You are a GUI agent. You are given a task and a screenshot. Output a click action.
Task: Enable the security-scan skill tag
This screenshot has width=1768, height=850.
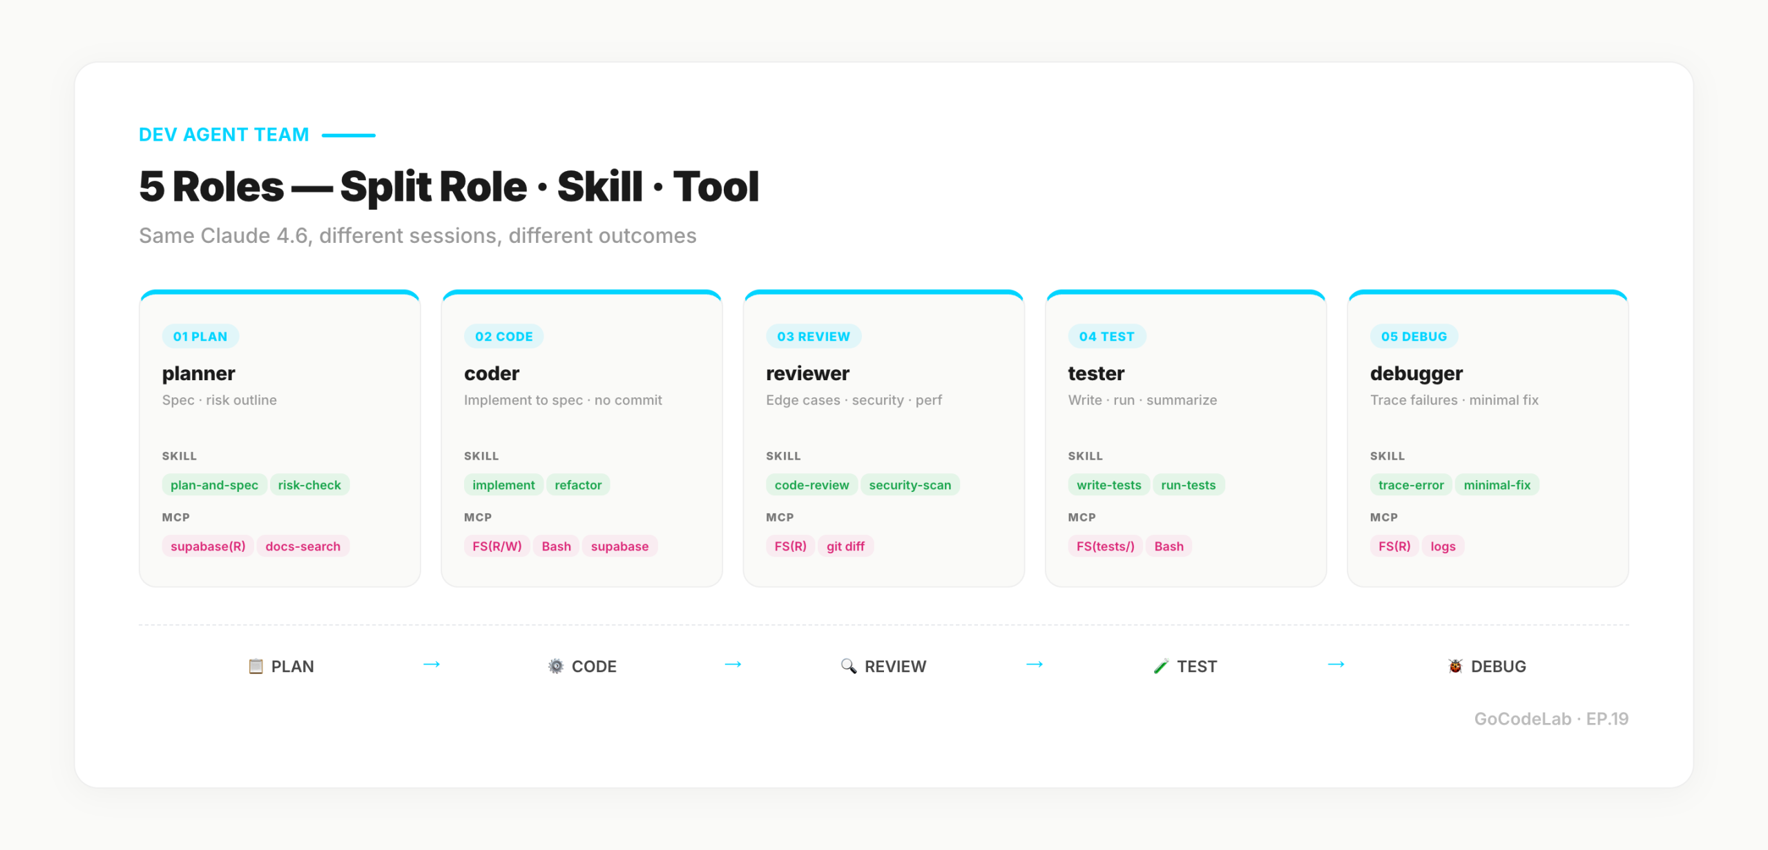pyautogui.click(x=910, y=484)
